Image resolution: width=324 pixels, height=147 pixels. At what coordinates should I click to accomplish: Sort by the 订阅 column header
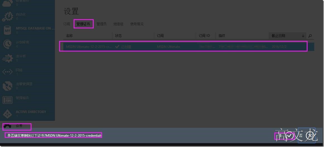175,36
